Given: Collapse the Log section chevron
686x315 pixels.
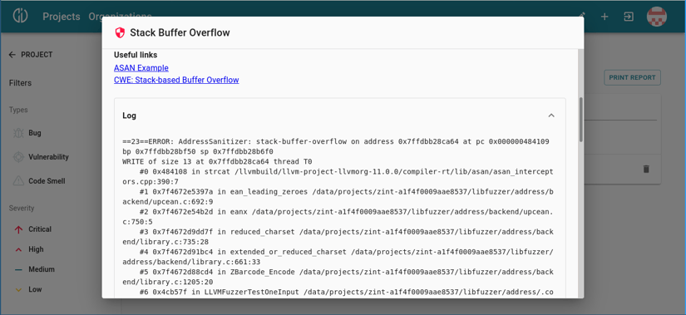Looking at the screenshot, I should (x=551, y=116).
